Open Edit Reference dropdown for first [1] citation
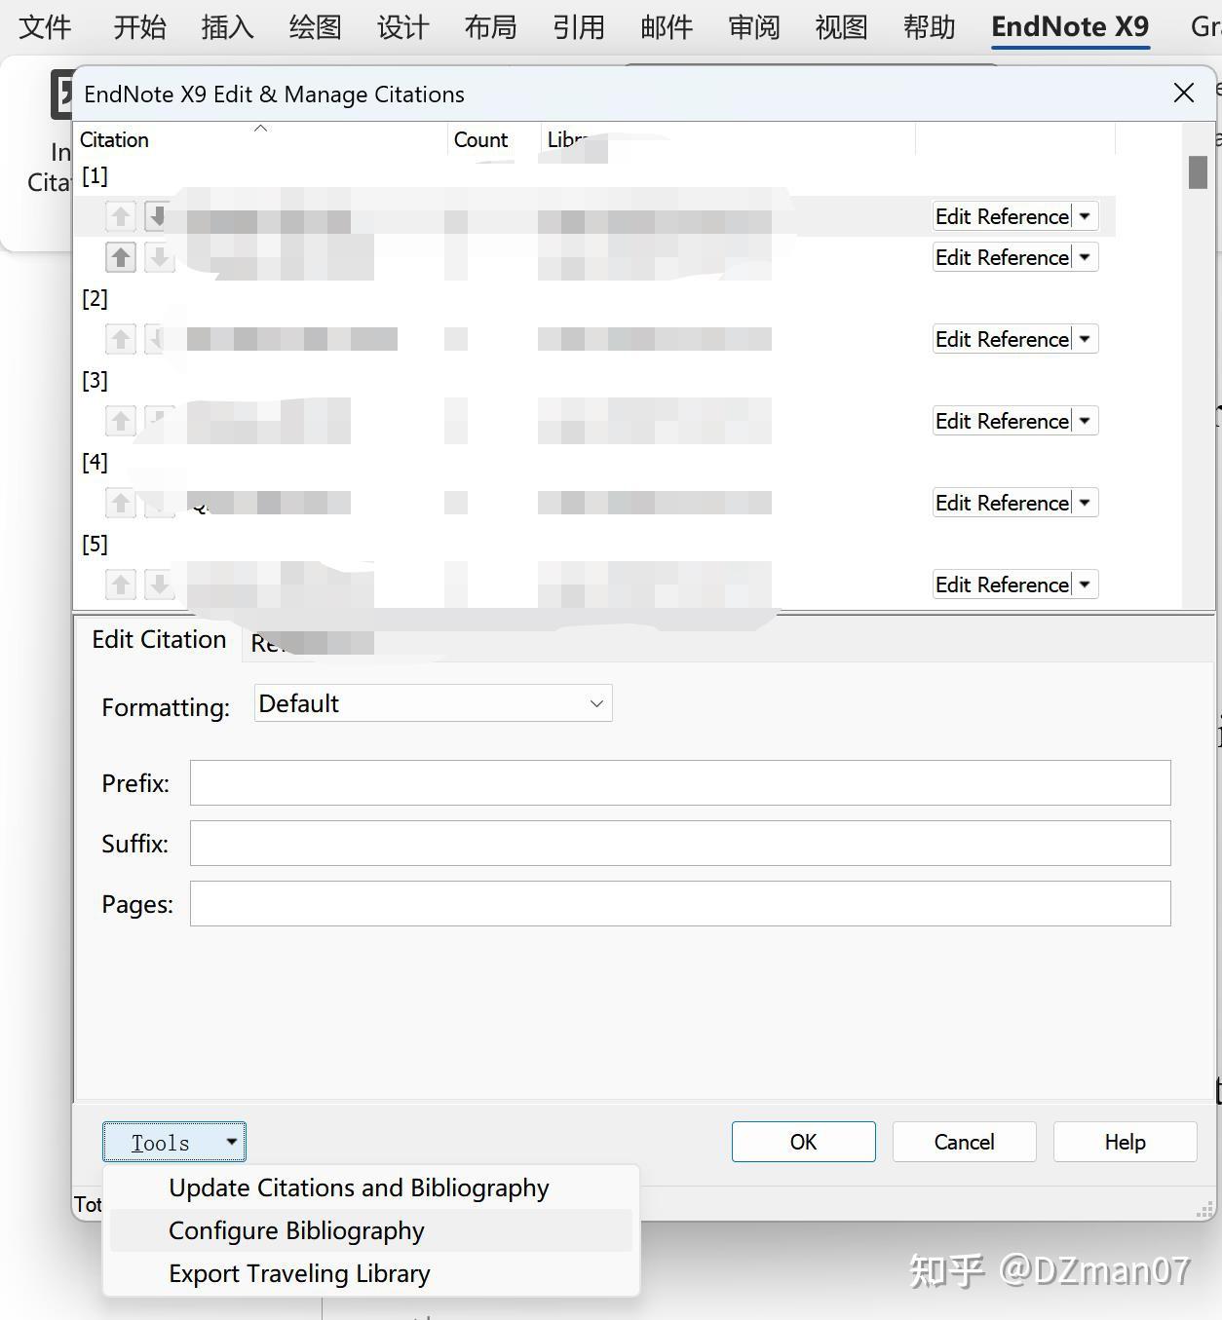 [1085, 216]
